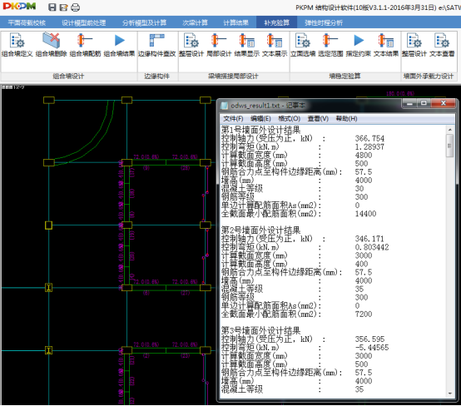Open 结果显示 tool

(246, 45)
